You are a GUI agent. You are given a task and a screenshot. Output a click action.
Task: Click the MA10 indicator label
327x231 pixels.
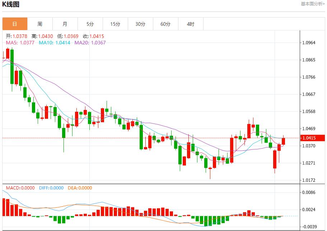tap(55, 43)
